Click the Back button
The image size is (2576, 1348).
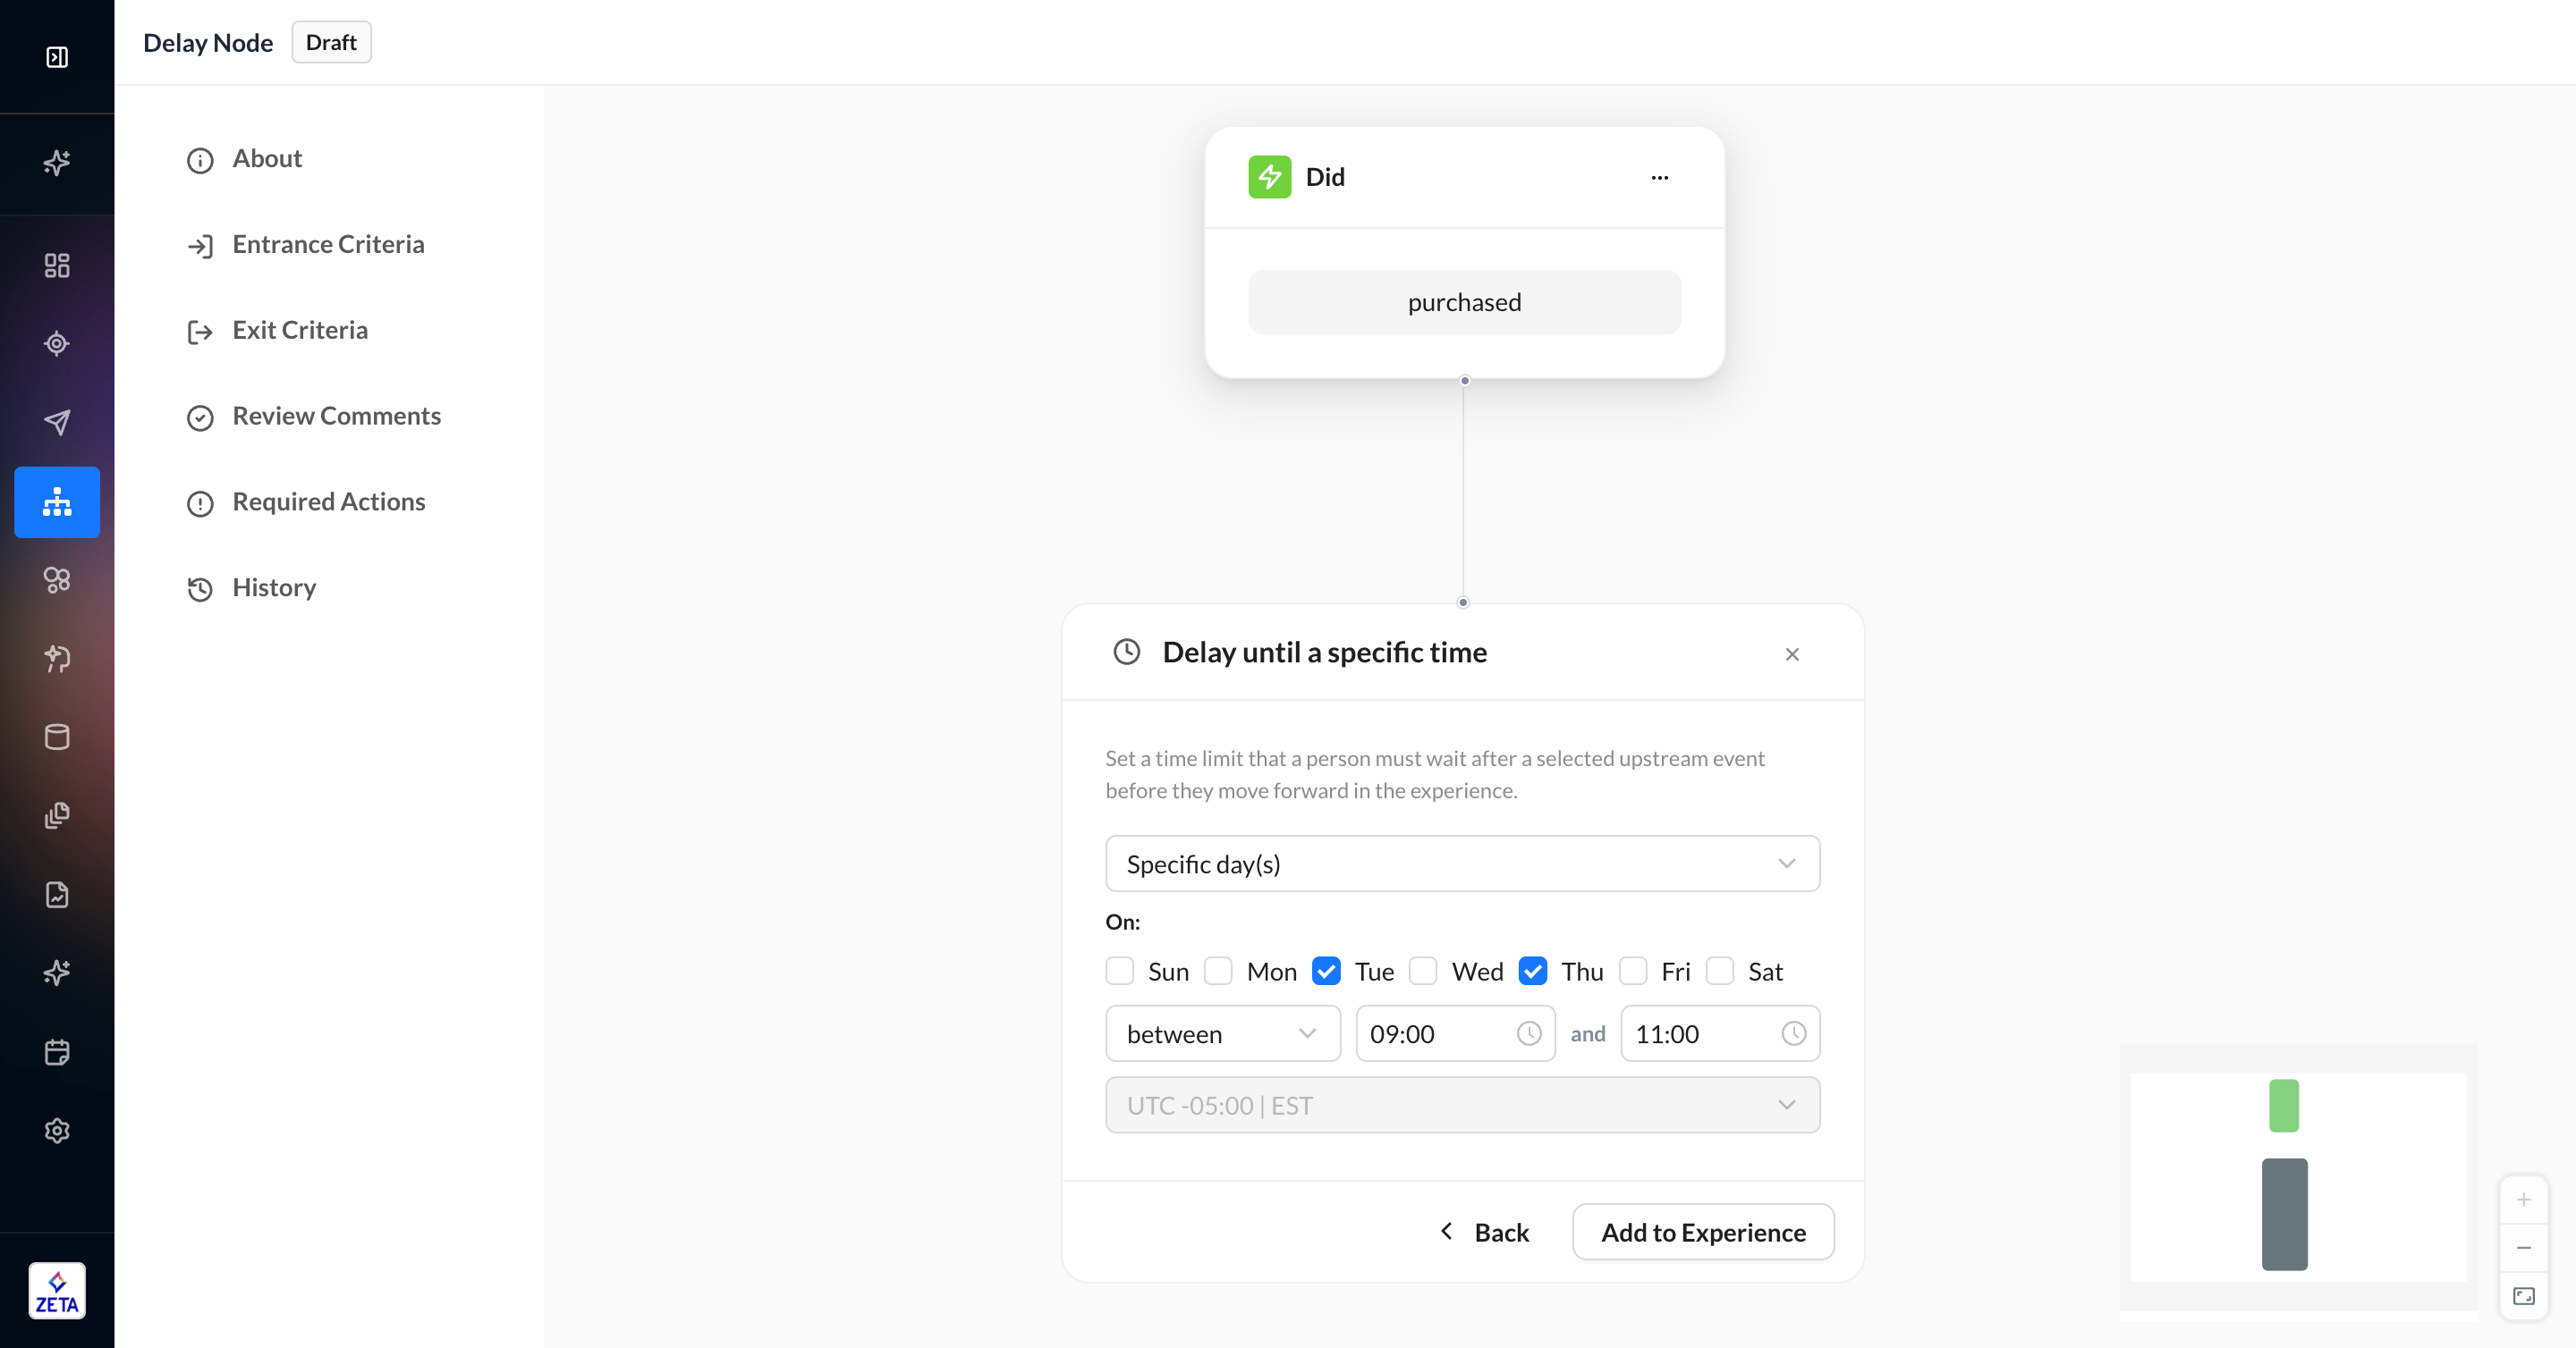(x=1484, y=1232)
